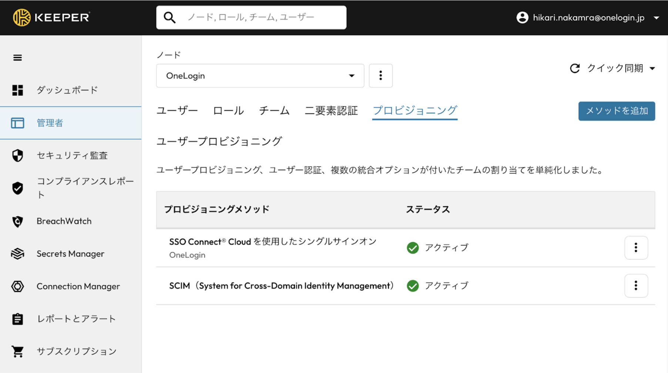Click the サブスクリプション shopping cart icon
This screenshot has width=668, height=373.
coord(17,351)
